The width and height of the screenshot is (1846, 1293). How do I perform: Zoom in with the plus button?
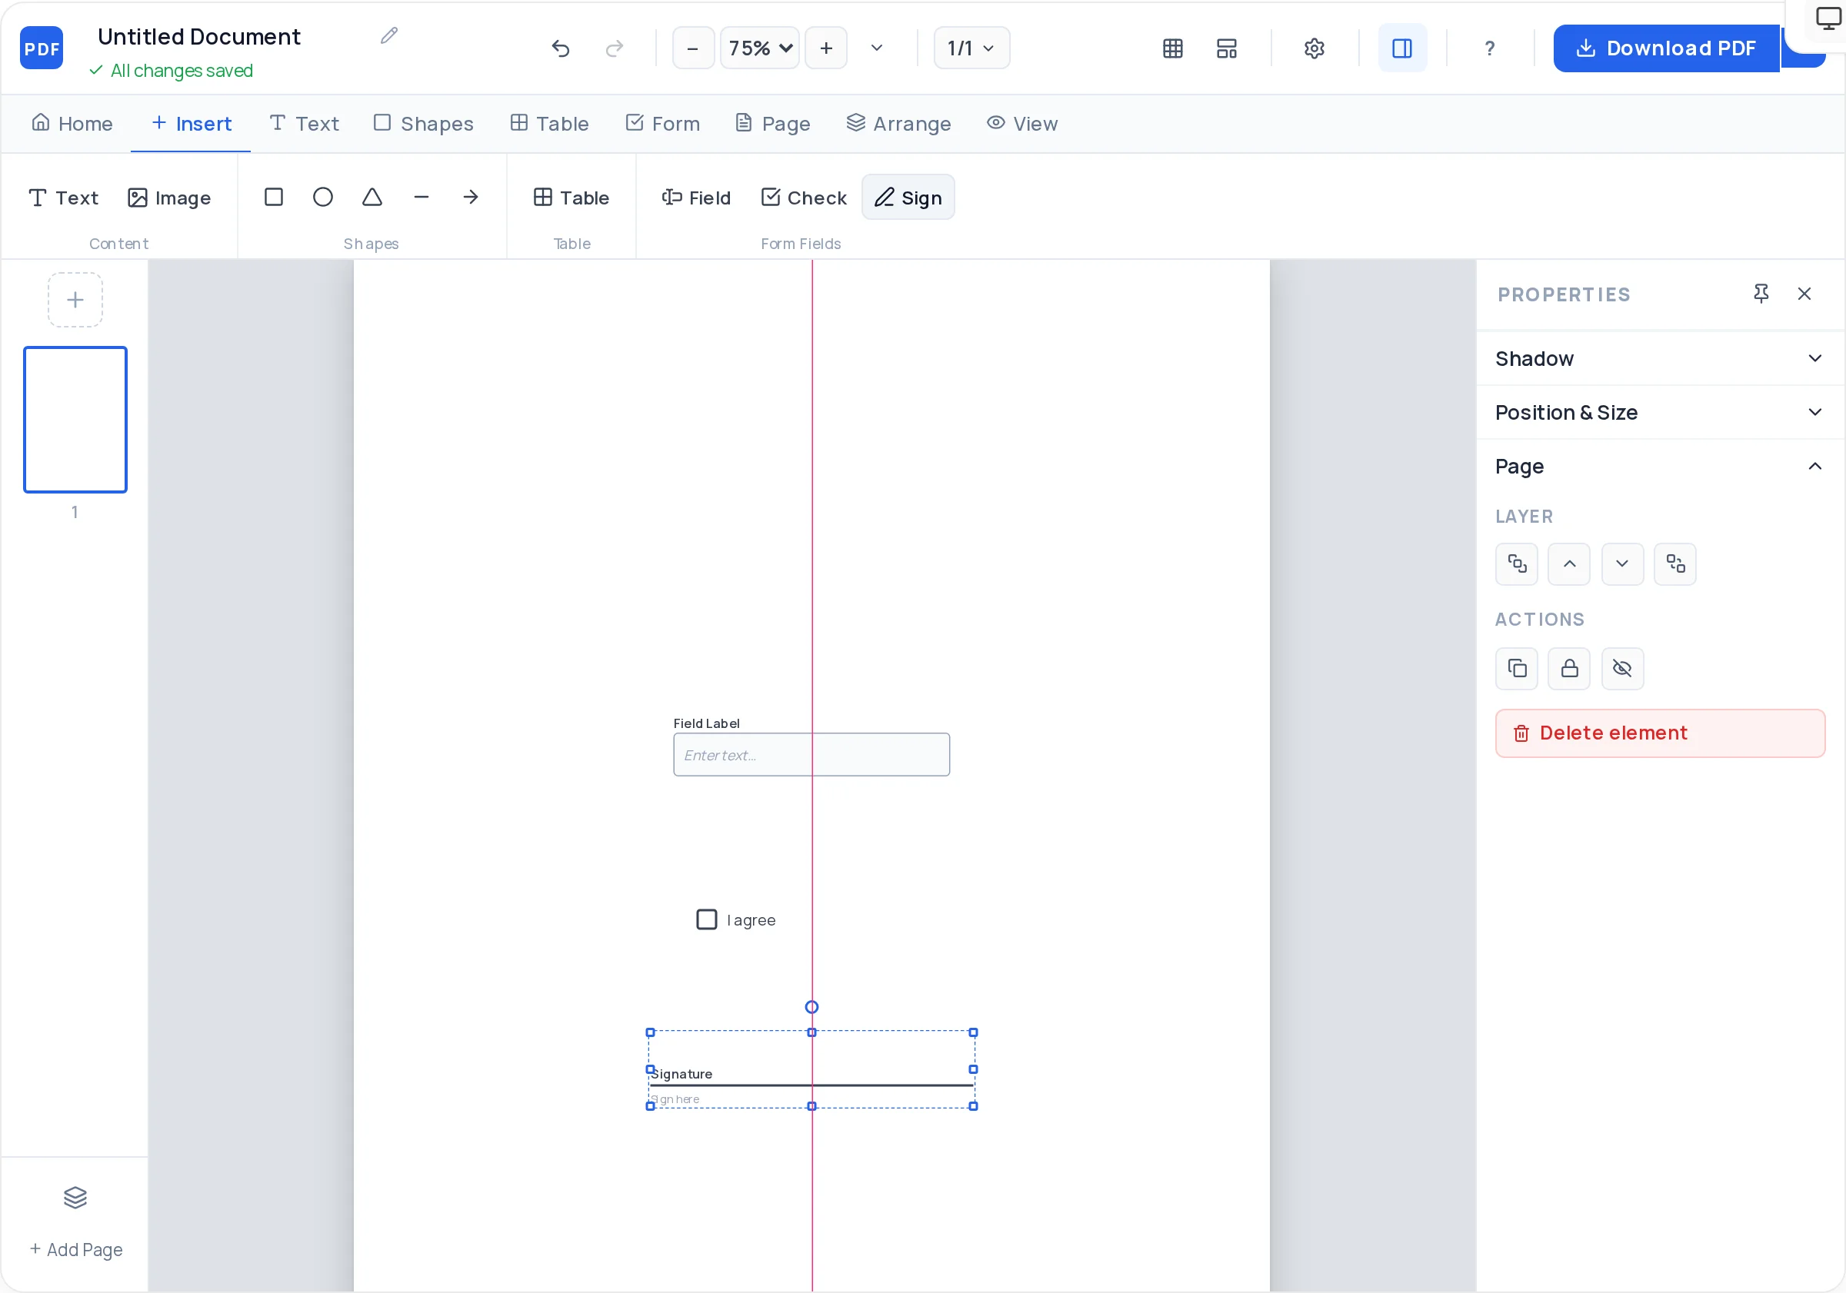(826, 48)
